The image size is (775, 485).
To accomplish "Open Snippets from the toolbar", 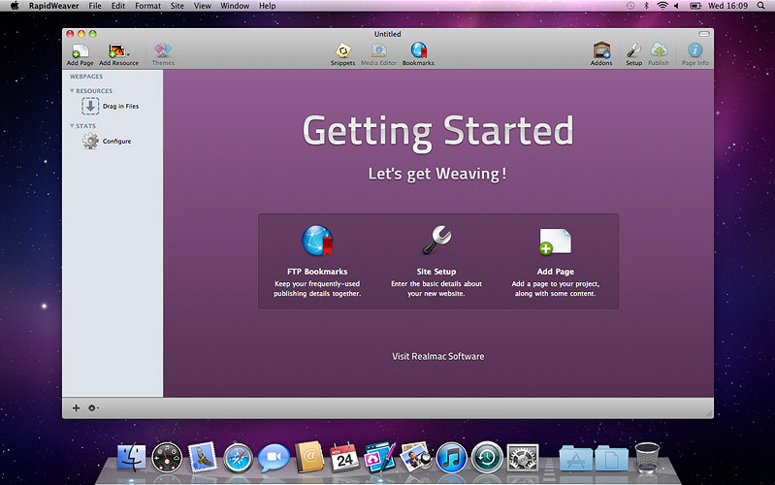I will click(342, 50).
